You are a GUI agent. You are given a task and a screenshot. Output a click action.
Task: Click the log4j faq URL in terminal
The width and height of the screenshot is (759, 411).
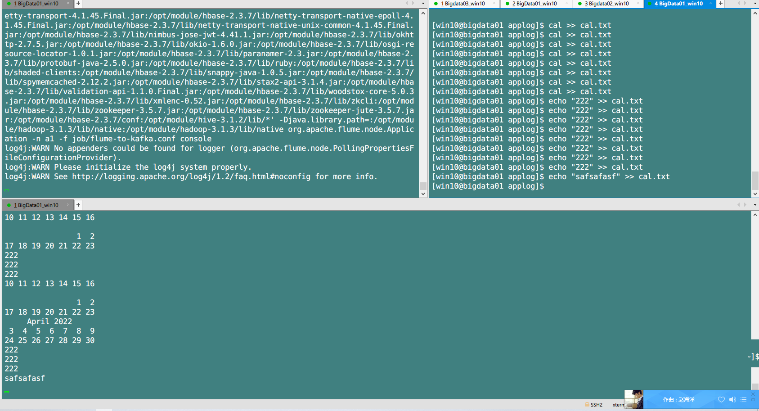(191, 176)
